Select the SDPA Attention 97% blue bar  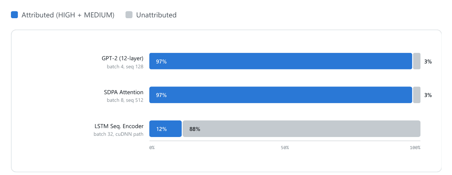point(281,95)
